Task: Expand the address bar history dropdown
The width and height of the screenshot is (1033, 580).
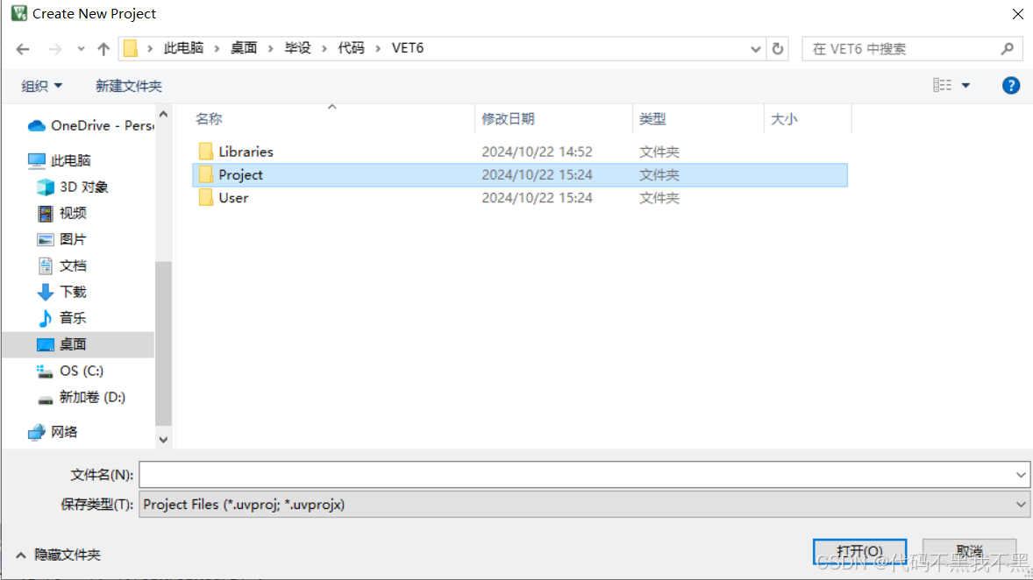Action: (x=755, y=49)
